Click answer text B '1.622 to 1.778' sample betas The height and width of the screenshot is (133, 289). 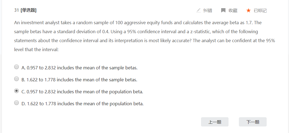[x=79, y=80]
